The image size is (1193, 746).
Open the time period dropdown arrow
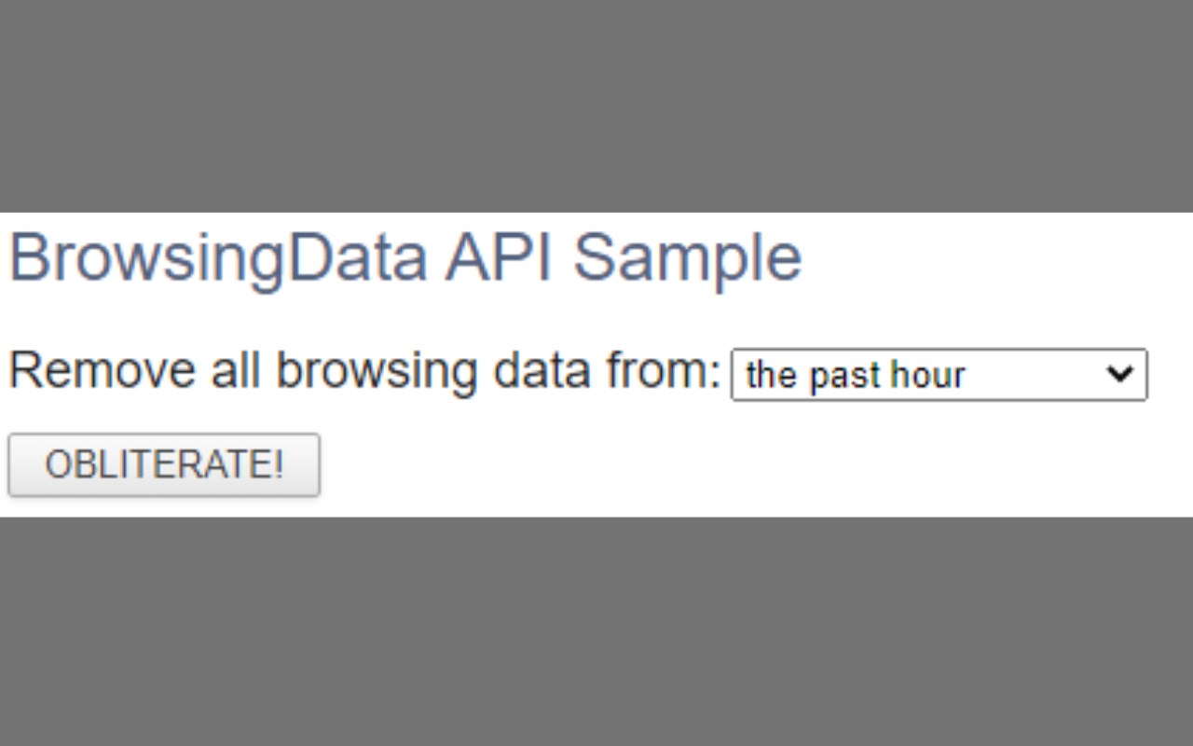[x=1118, y=374]
